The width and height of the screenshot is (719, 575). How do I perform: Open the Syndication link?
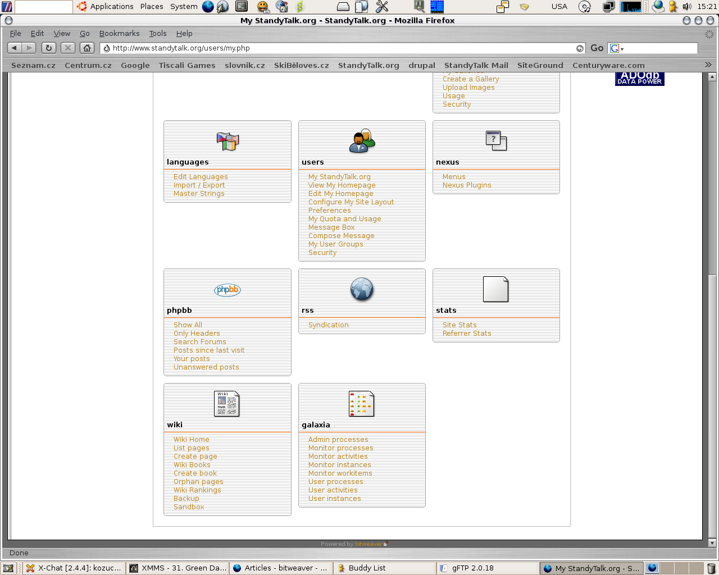click(328, 325)
